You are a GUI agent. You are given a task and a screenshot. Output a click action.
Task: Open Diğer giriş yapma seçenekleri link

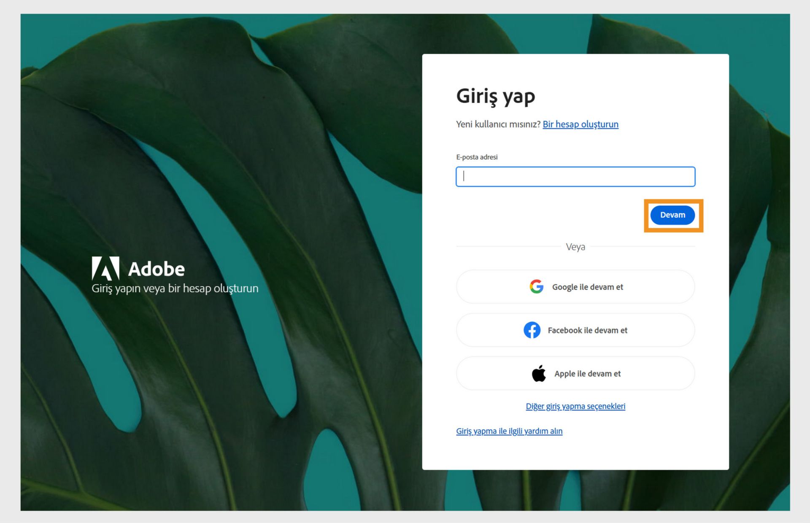pos(575,406)
